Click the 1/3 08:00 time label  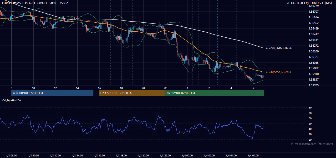pos(11,156)
